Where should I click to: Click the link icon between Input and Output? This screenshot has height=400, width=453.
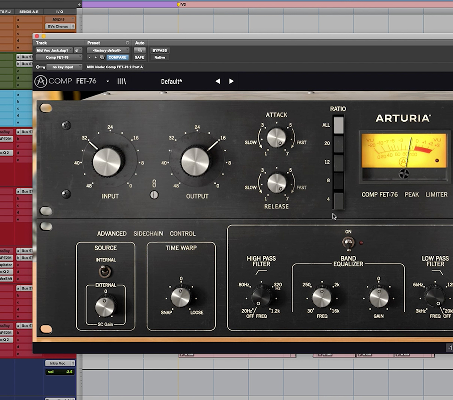pyautogui.click(x=154, y=184)
